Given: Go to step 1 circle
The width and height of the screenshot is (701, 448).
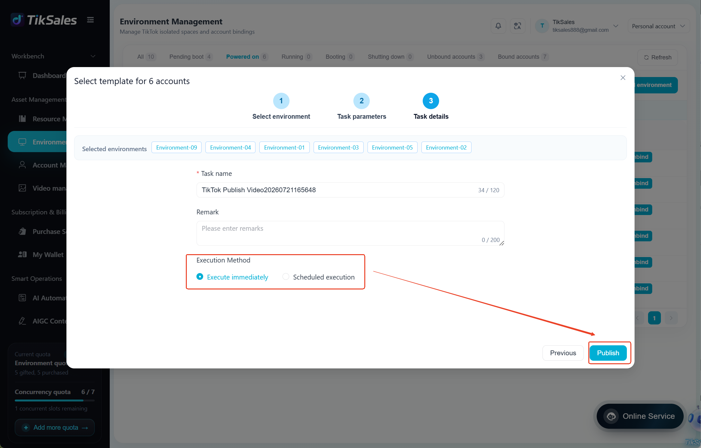Looking at the screenshot, I should click(281, 101).
